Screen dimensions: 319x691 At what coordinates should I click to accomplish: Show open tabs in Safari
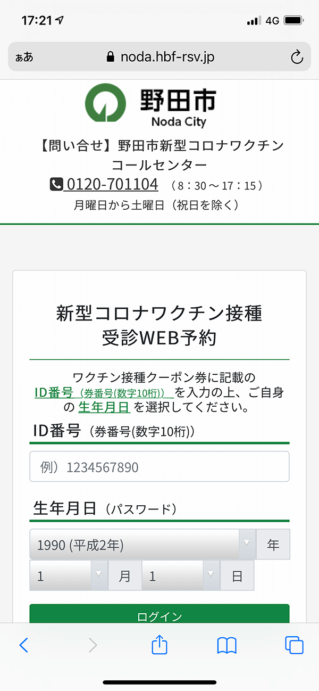pos(294,645)
